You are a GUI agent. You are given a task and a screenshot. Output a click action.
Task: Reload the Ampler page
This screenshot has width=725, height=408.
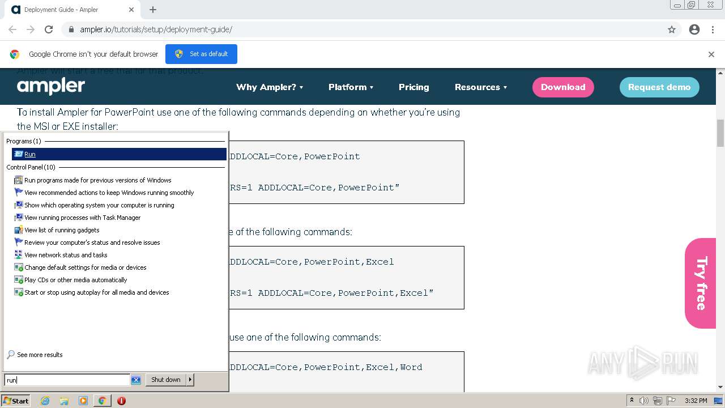49,29
